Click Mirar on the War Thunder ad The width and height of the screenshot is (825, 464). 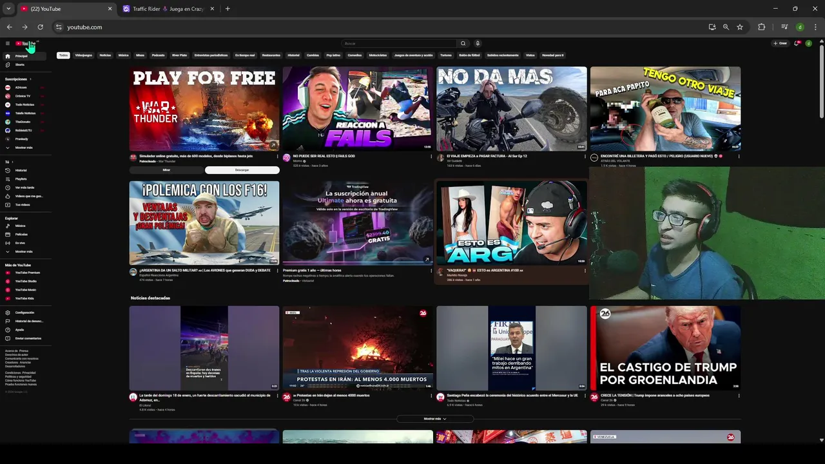pyautogui.click(x=166, y=170)
